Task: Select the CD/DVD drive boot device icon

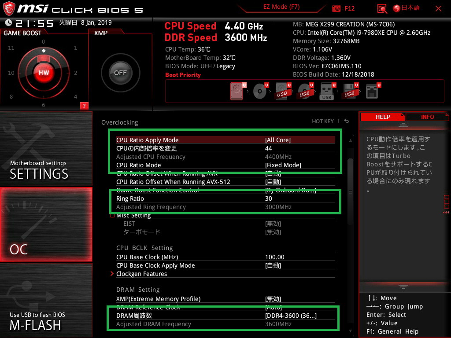Action: click(260, 91)
